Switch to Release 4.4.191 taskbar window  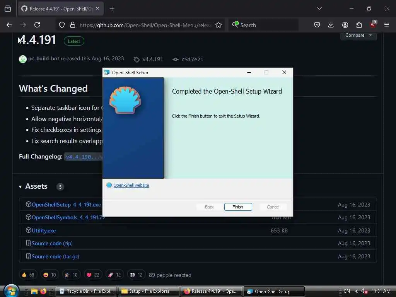[212, 291]
